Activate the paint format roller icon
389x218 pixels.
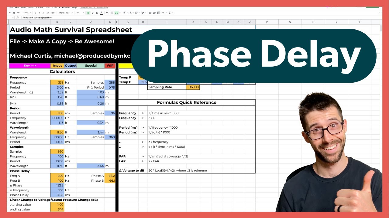coord(18,13)
